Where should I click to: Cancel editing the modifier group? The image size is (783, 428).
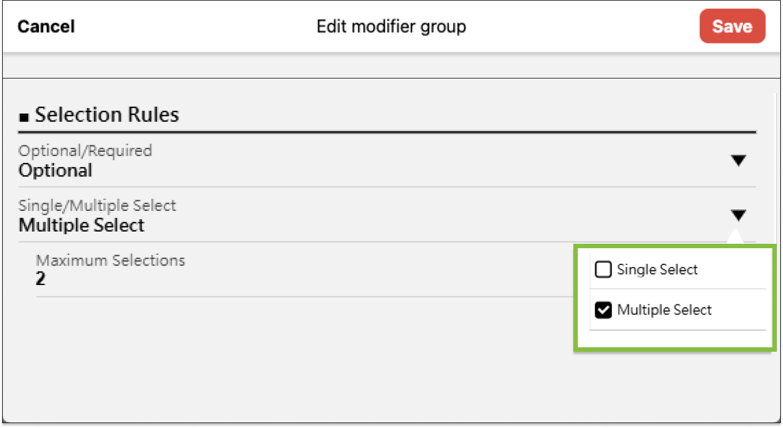(46, 26)
